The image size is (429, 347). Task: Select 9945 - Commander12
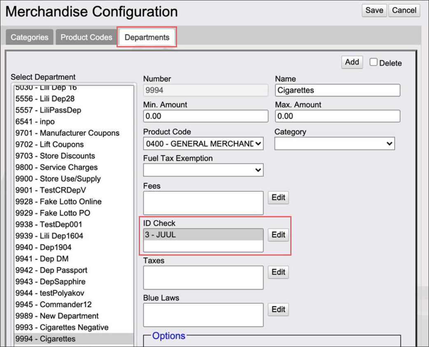tap(74, 305)
